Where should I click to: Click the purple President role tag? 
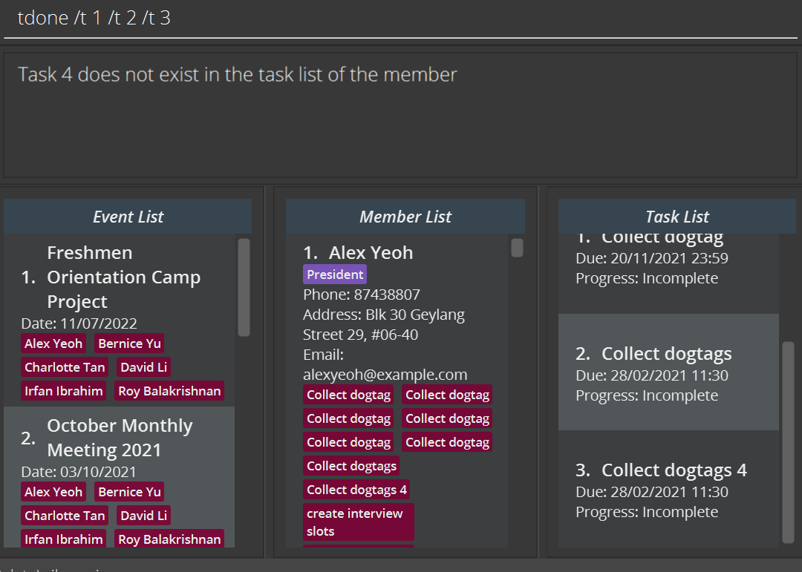tap(335, 275)
